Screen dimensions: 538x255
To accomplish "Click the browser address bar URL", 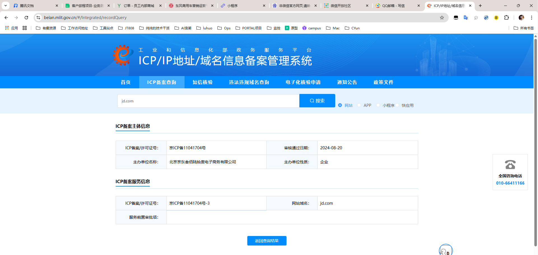I will click(x=85, y=18).
